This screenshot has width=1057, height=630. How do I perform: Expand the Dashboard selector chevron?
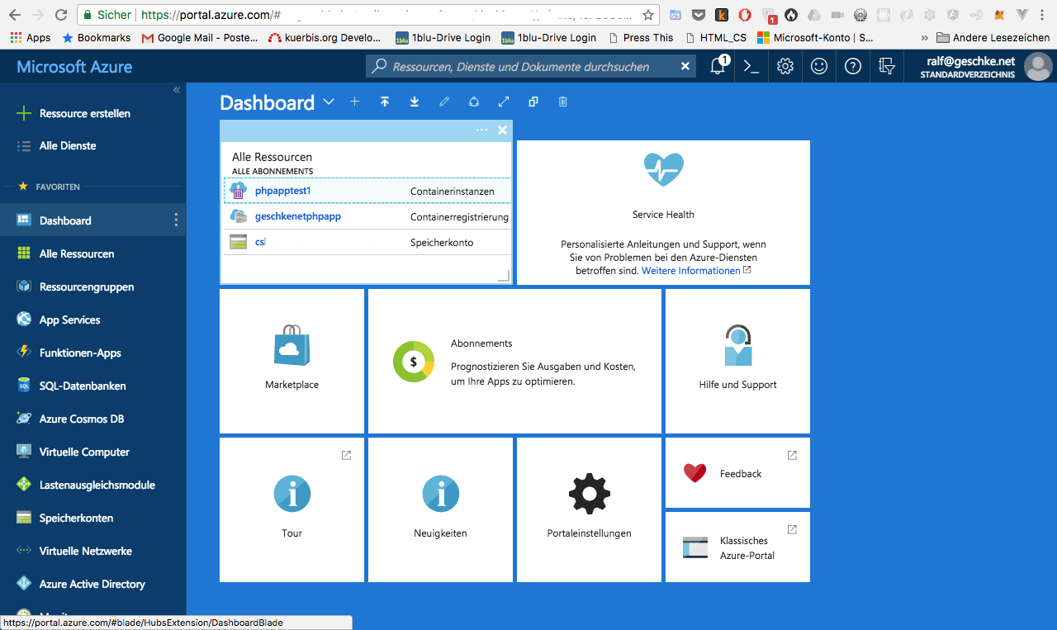329,102
